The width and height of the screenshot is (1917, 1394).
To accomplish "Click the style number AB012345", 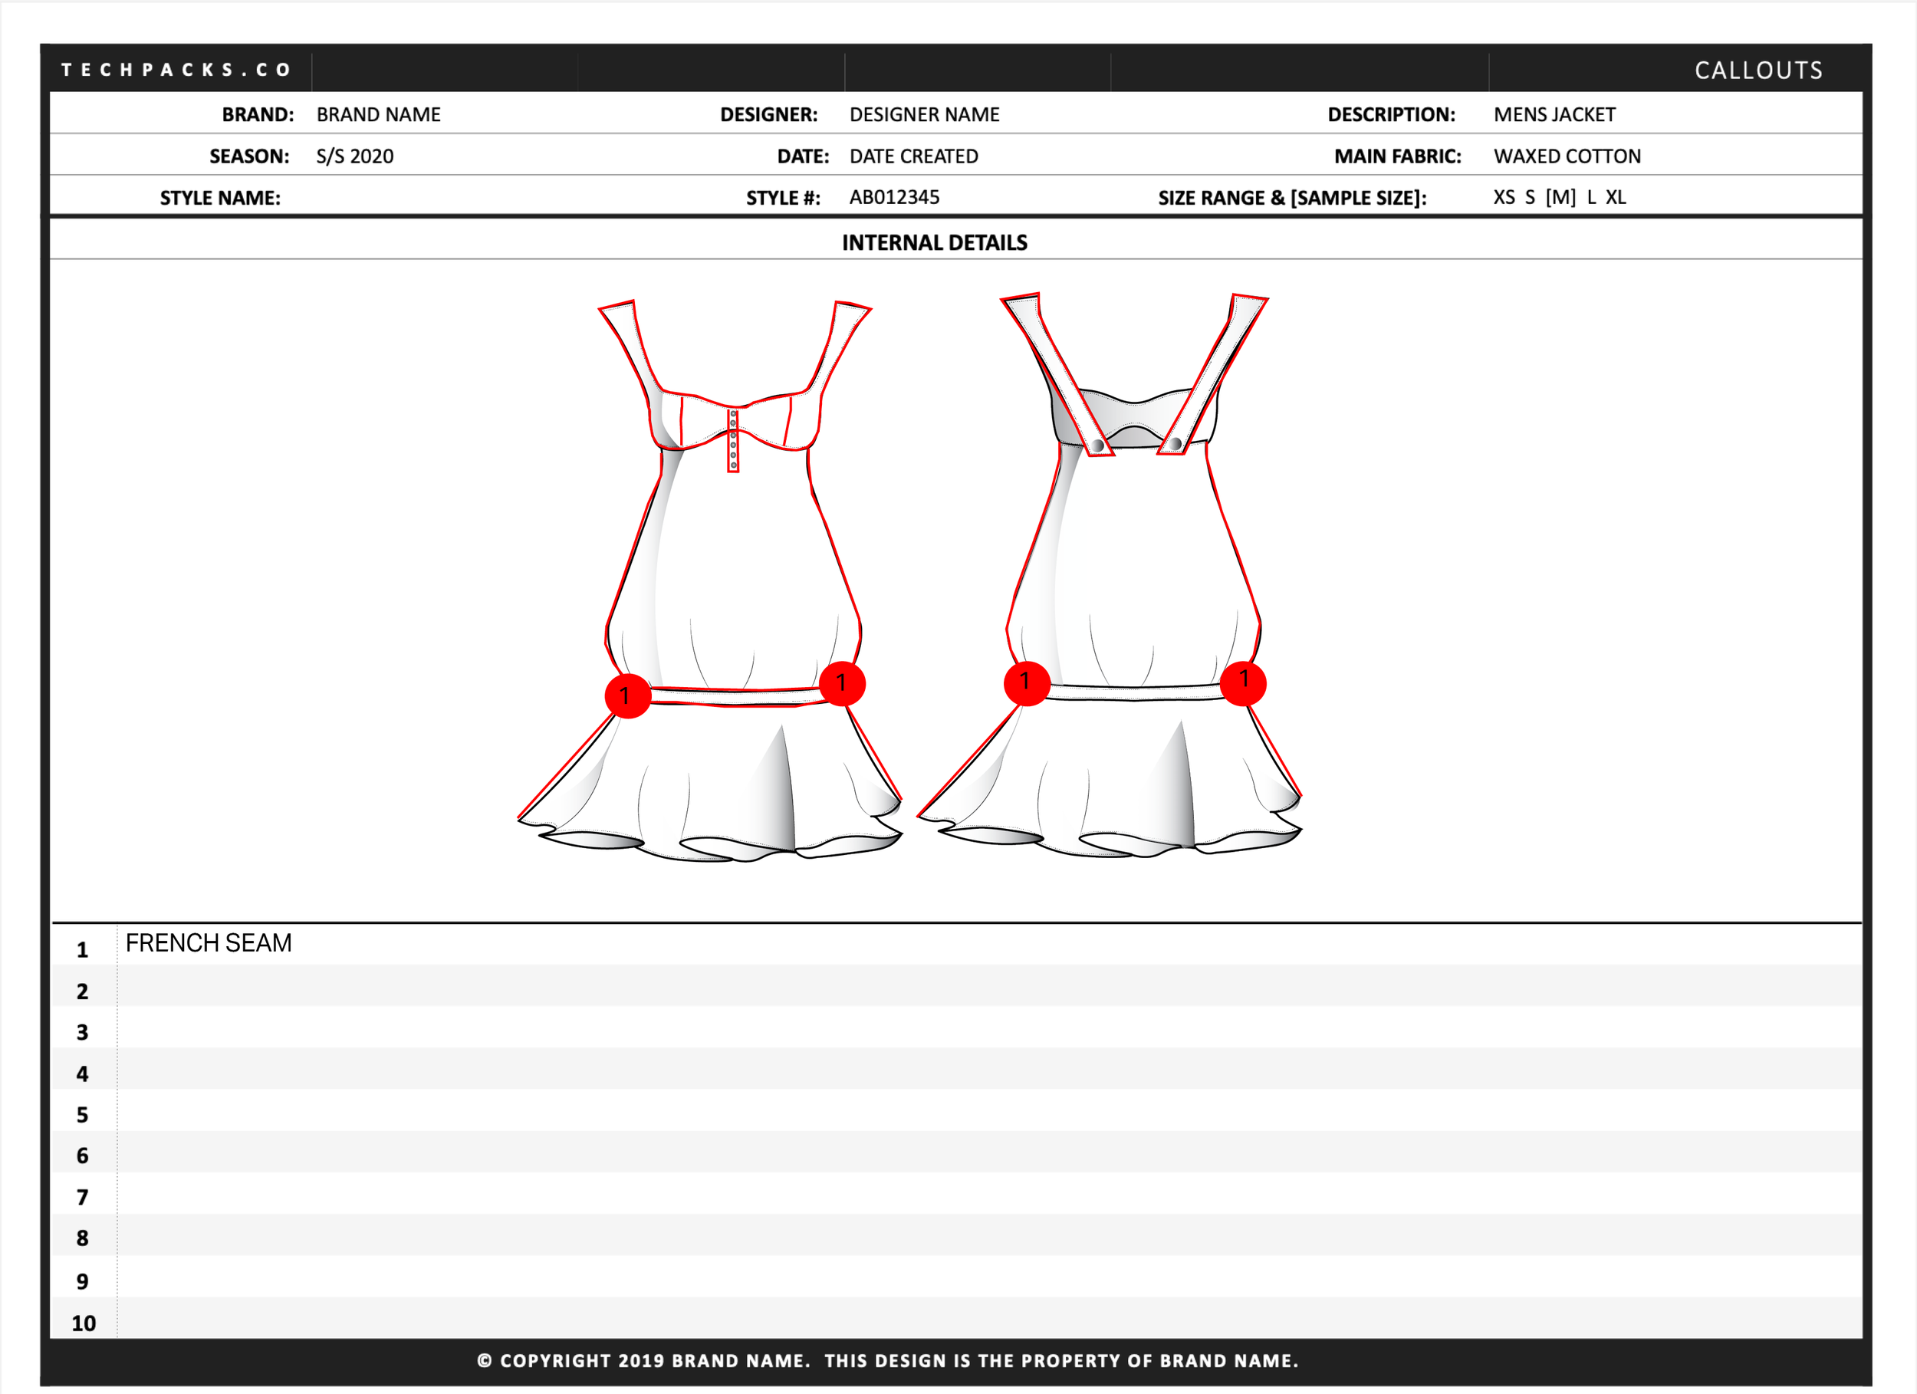I will click(893, 197).
